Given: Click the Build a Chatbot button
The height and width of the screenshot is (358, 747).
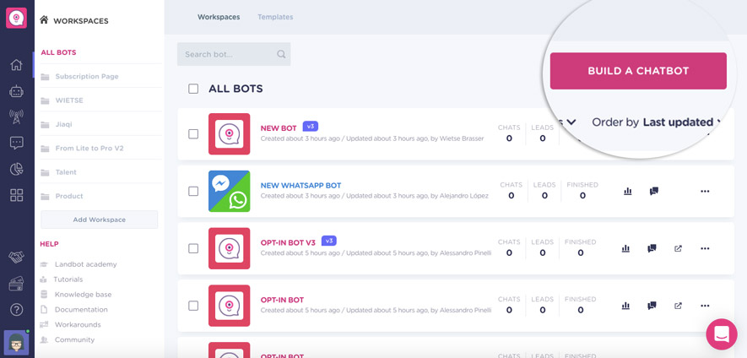Looking at the screenshot, I should pos(638,71).
